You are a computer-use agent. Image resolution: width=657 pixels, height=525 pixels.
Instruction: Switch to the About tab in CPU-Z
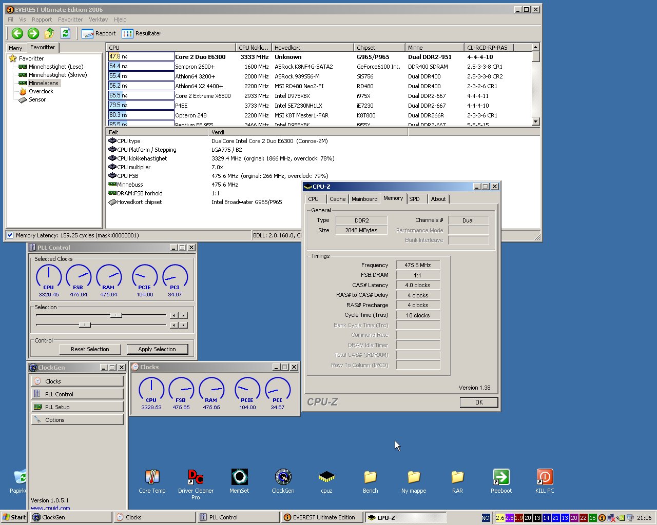click(x=438, y=199)
